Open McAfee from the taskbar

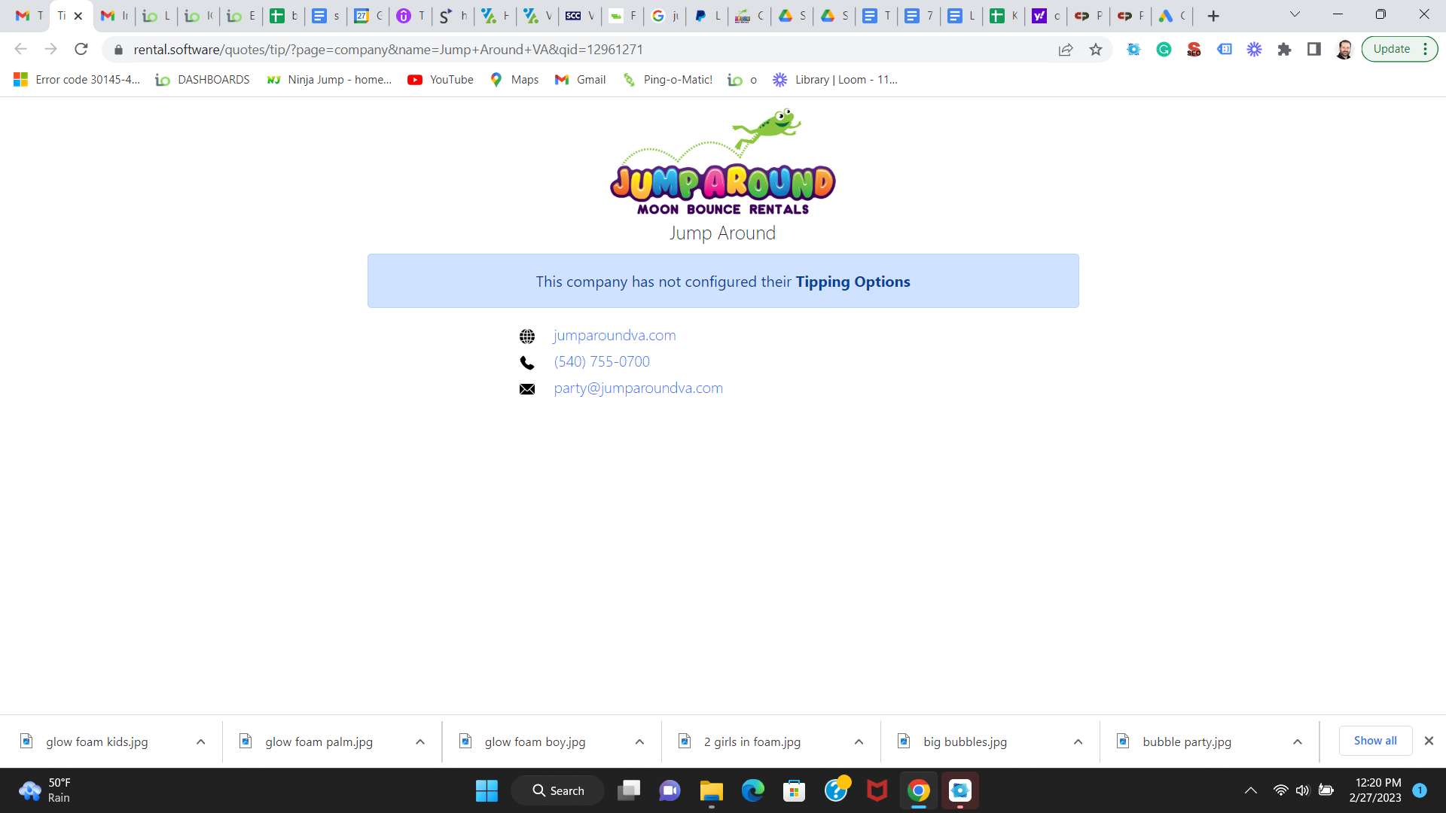(877, 790)
